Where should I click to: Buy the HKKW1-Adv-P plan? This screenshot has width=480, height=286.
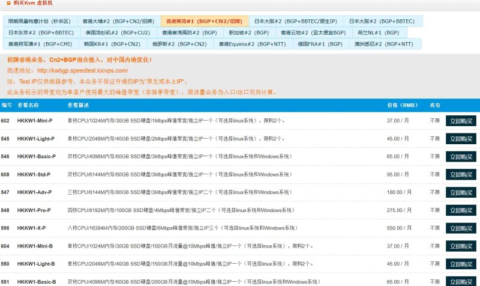[461, 192]
